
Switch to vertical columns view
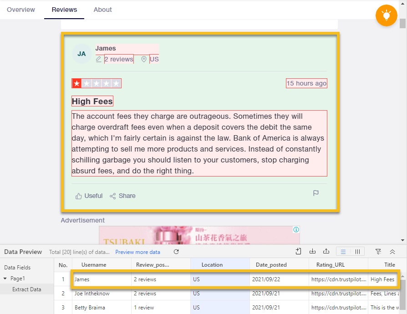tap(358, 252)
